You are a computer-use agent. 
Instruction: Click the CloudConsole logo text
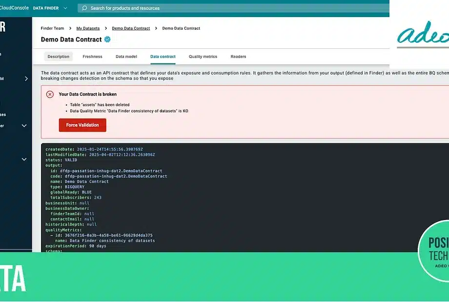click(x=14, y=8)
